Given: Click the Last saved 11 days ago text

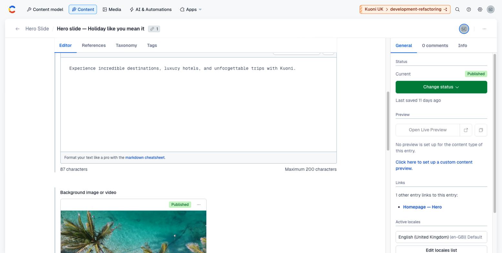Looking at the screenshot, I should point(418,100).
